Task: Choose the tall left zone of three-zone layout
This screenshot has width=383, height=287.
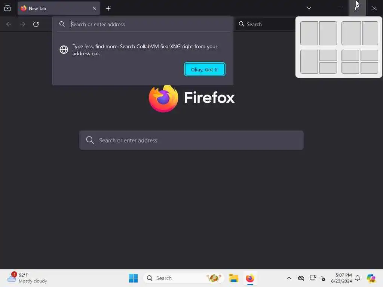Action: (x=309, y=62)
